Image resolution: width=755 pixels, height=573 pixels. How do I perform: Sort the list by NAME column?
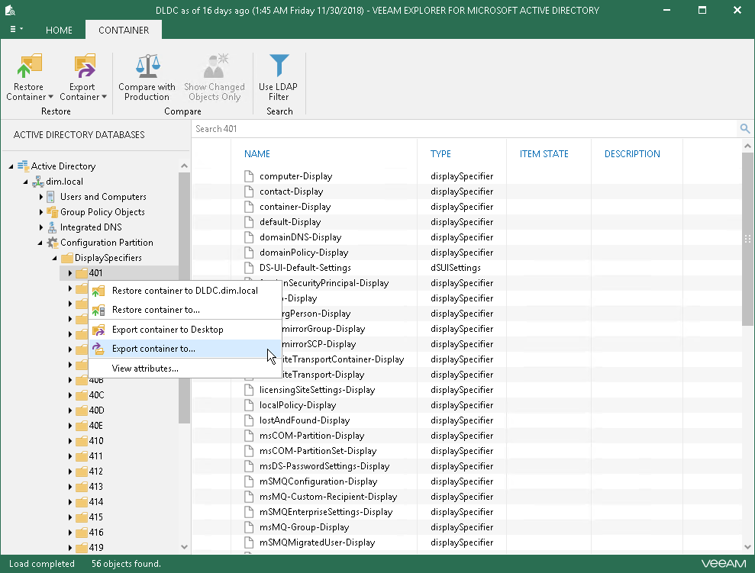(x=257, y=154)
